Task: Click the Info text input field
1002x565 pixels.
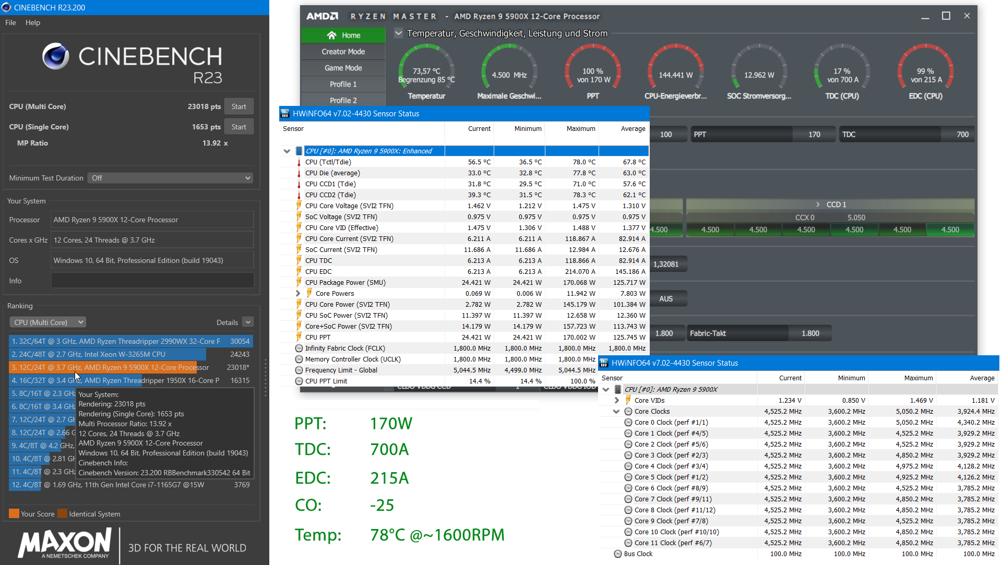Action: [x=152, y=281]
